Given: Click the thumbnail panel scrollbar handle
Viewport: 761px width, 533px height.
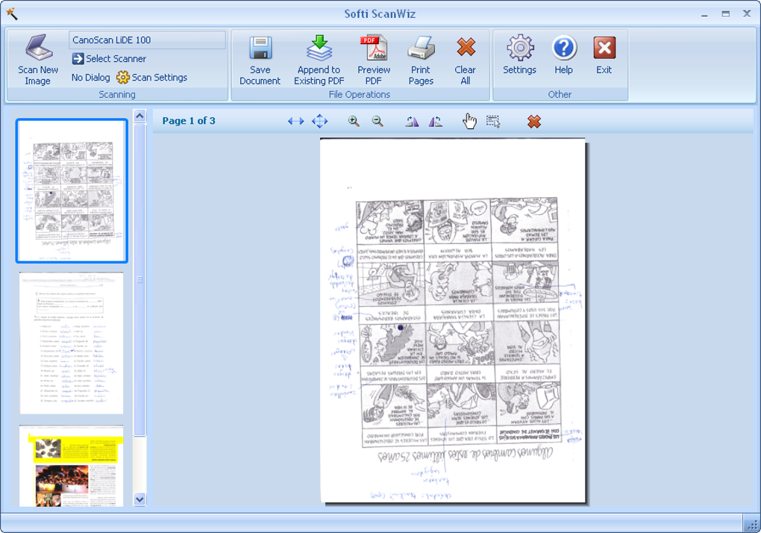Looking at the screenshot, I should pos(140,280).
